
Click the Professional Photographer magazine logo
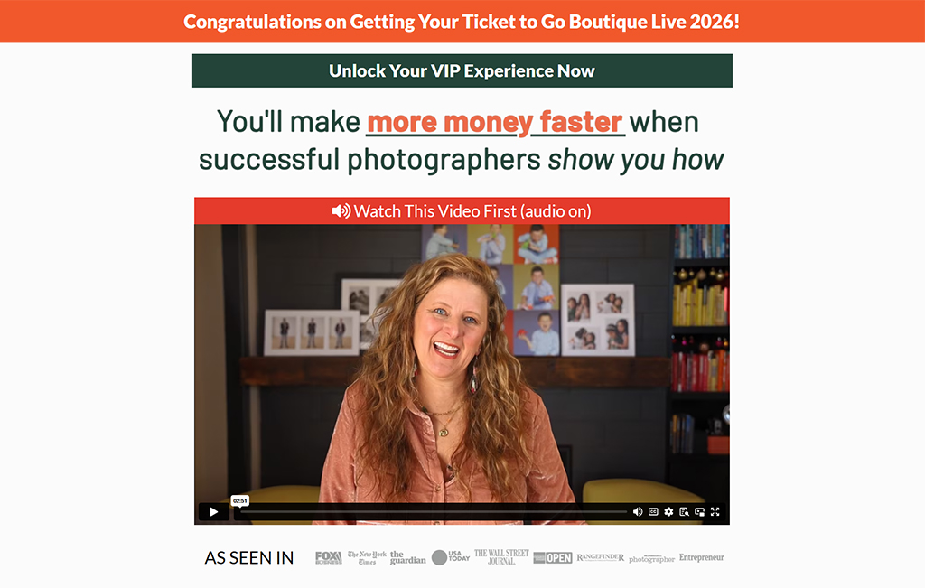(x=651, y=558)
